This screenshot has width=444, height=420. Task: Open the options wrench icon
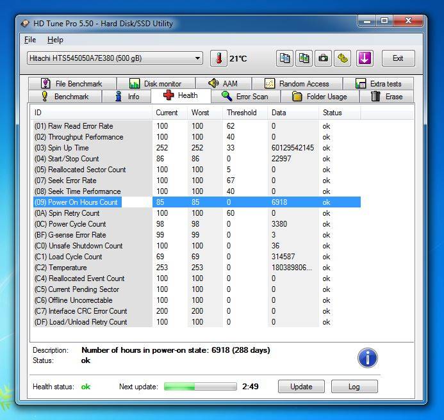pyautogui.click(x=342, y=58)
